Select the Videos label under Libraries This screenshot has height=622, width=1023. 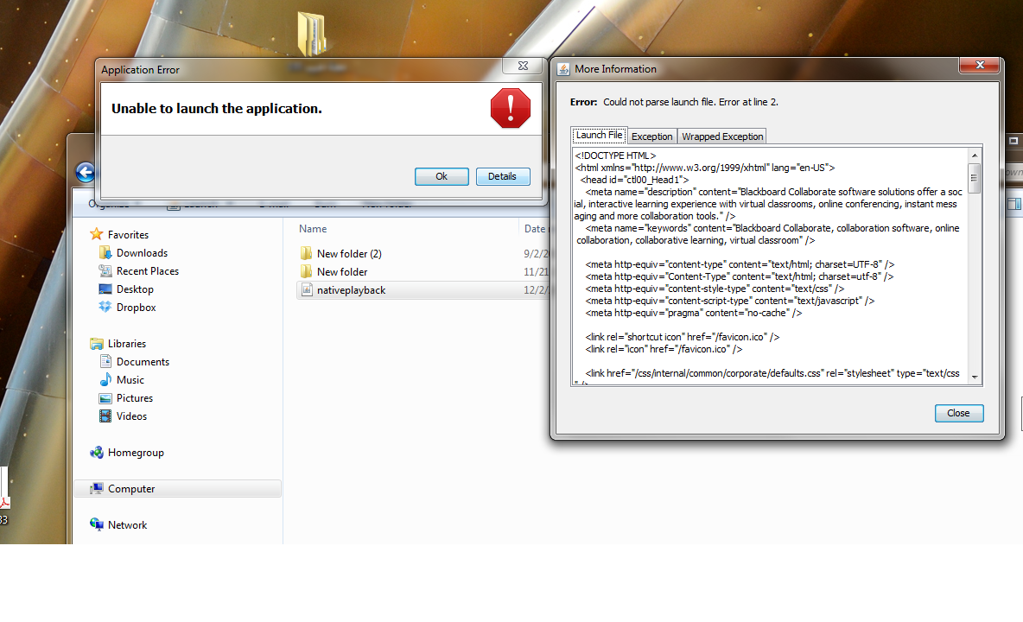point(132,416)
